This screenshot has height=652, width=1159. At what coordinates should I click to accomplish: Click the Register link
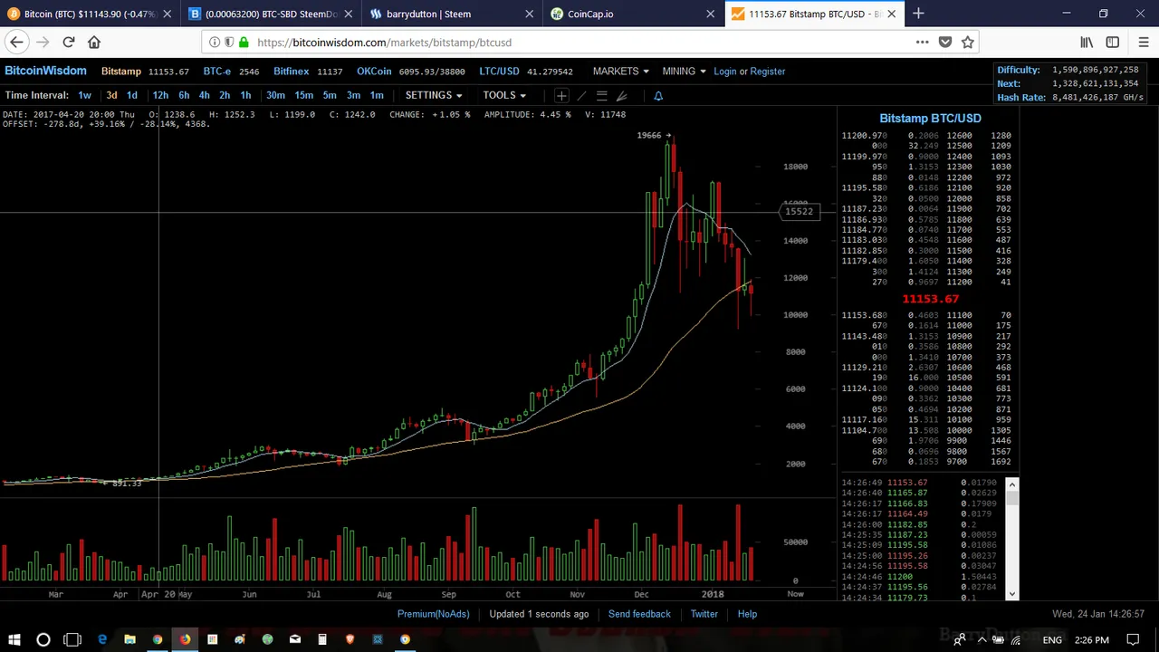click(x=767, y=72)
